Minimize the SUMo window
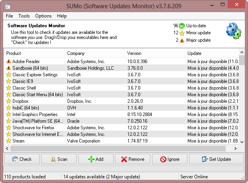 point(212,5)
